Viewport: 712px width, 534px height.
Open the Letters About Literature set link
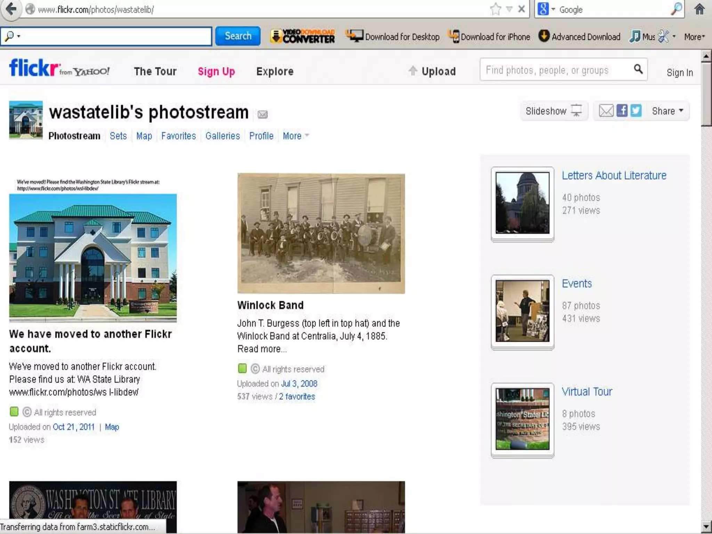click(x=614, y=175)
